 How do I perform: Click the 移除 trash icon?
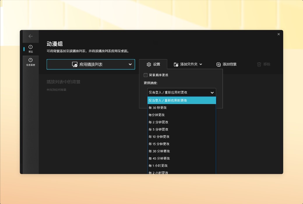[x=259, y=65]
